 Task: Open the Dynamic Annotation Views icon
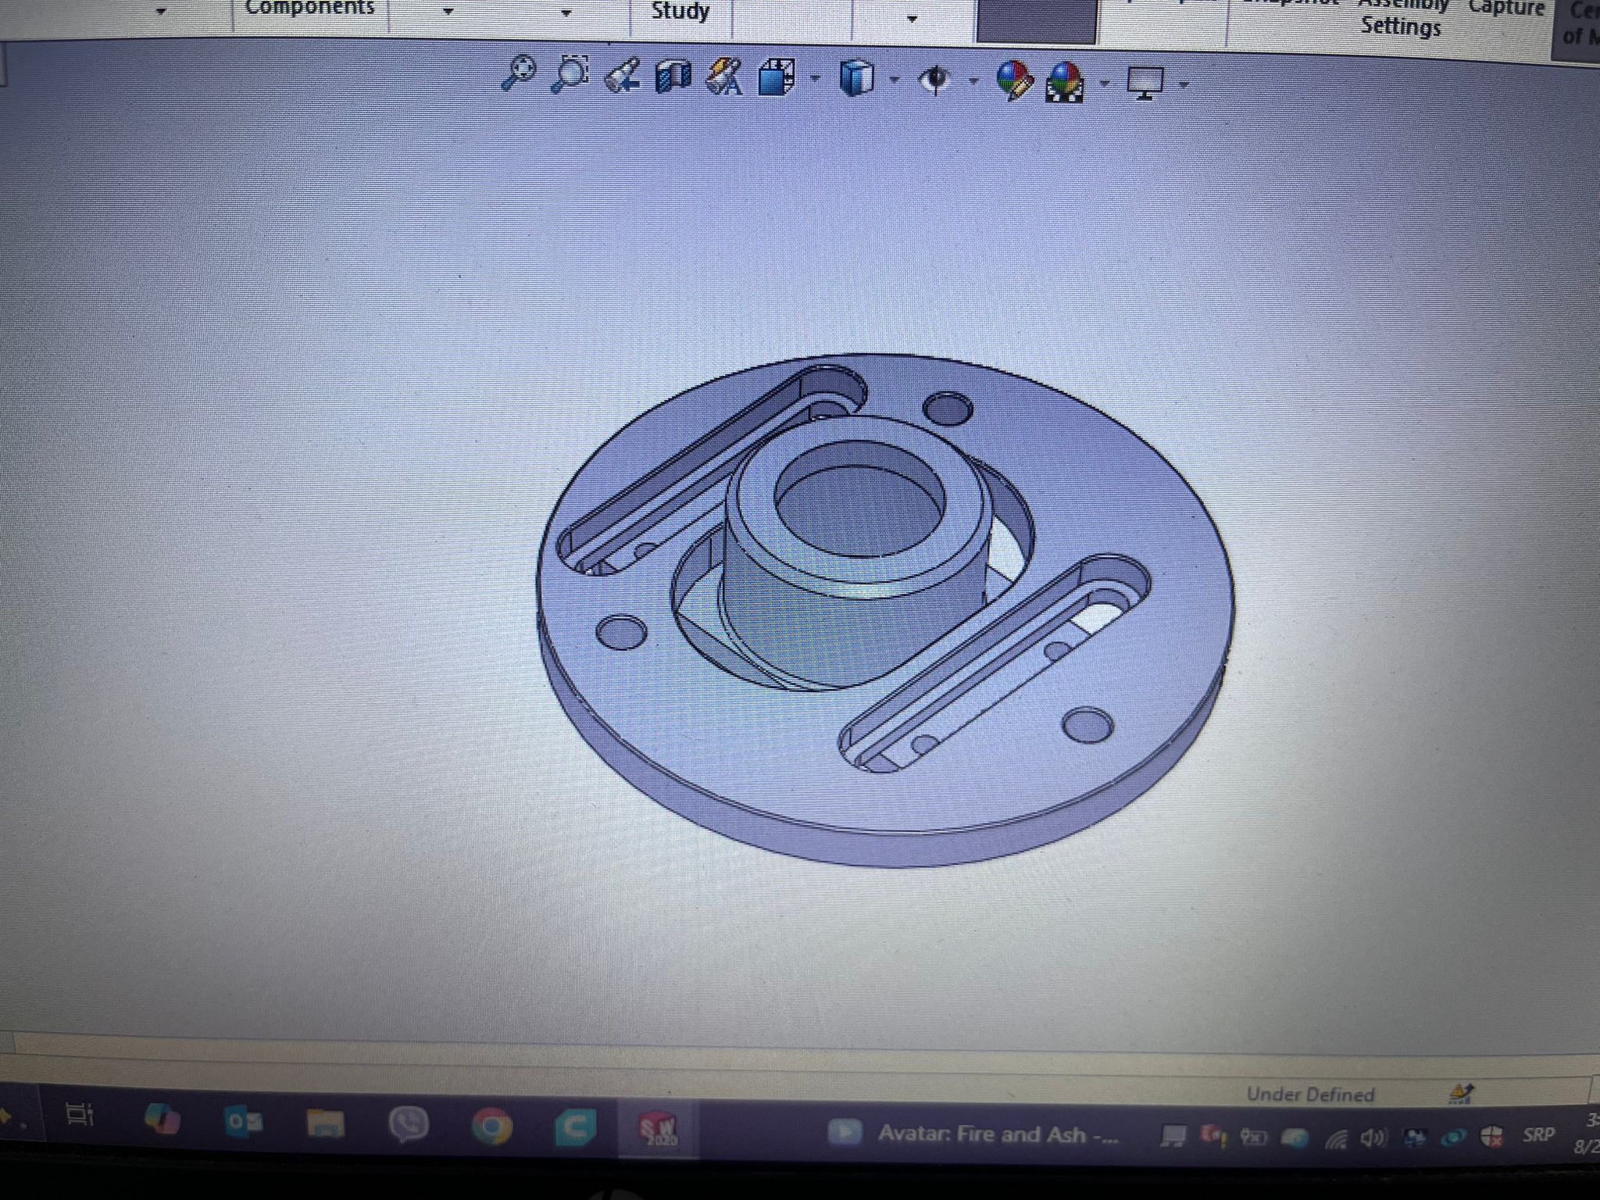724,78
